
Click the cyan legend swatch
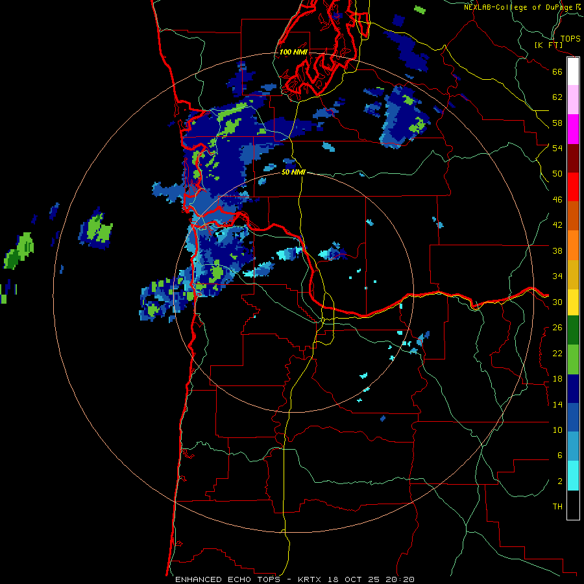point(573,476)
